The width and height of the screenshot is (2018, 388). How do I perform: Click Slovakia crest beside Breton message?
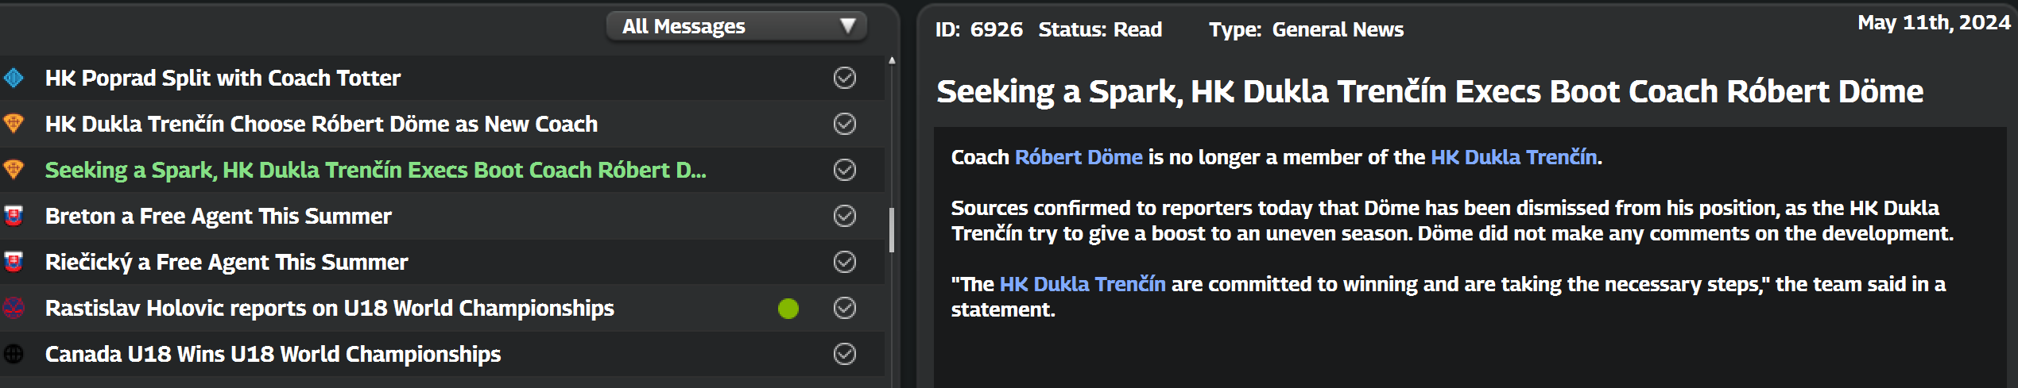pos(14,216)
